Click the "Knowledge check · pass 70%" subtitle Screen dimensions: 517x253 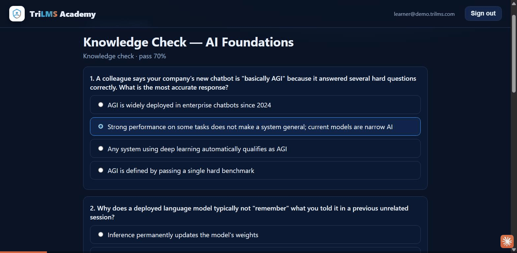(125, 56)
